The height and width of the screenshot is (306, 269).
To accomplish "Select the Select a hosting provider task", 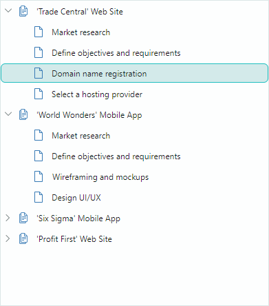I will tap(97, 94).
